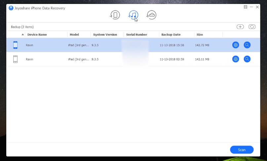Sort by Model column header
Image resolution: width=267 pixels, height=161 pixels.
[x=74, y=35]
